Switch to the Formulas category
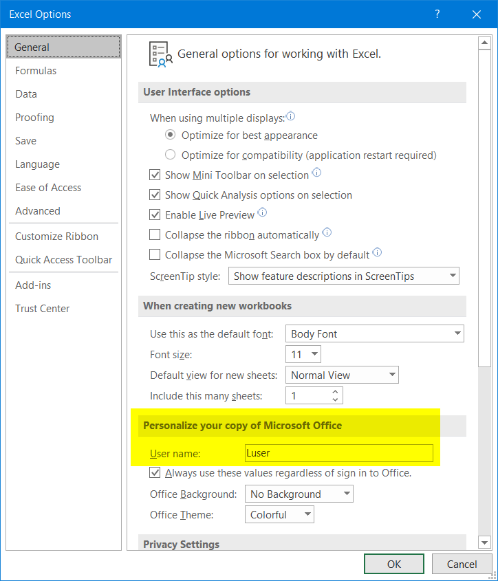The height and width of the screenshot is (581, 498). 36,71
